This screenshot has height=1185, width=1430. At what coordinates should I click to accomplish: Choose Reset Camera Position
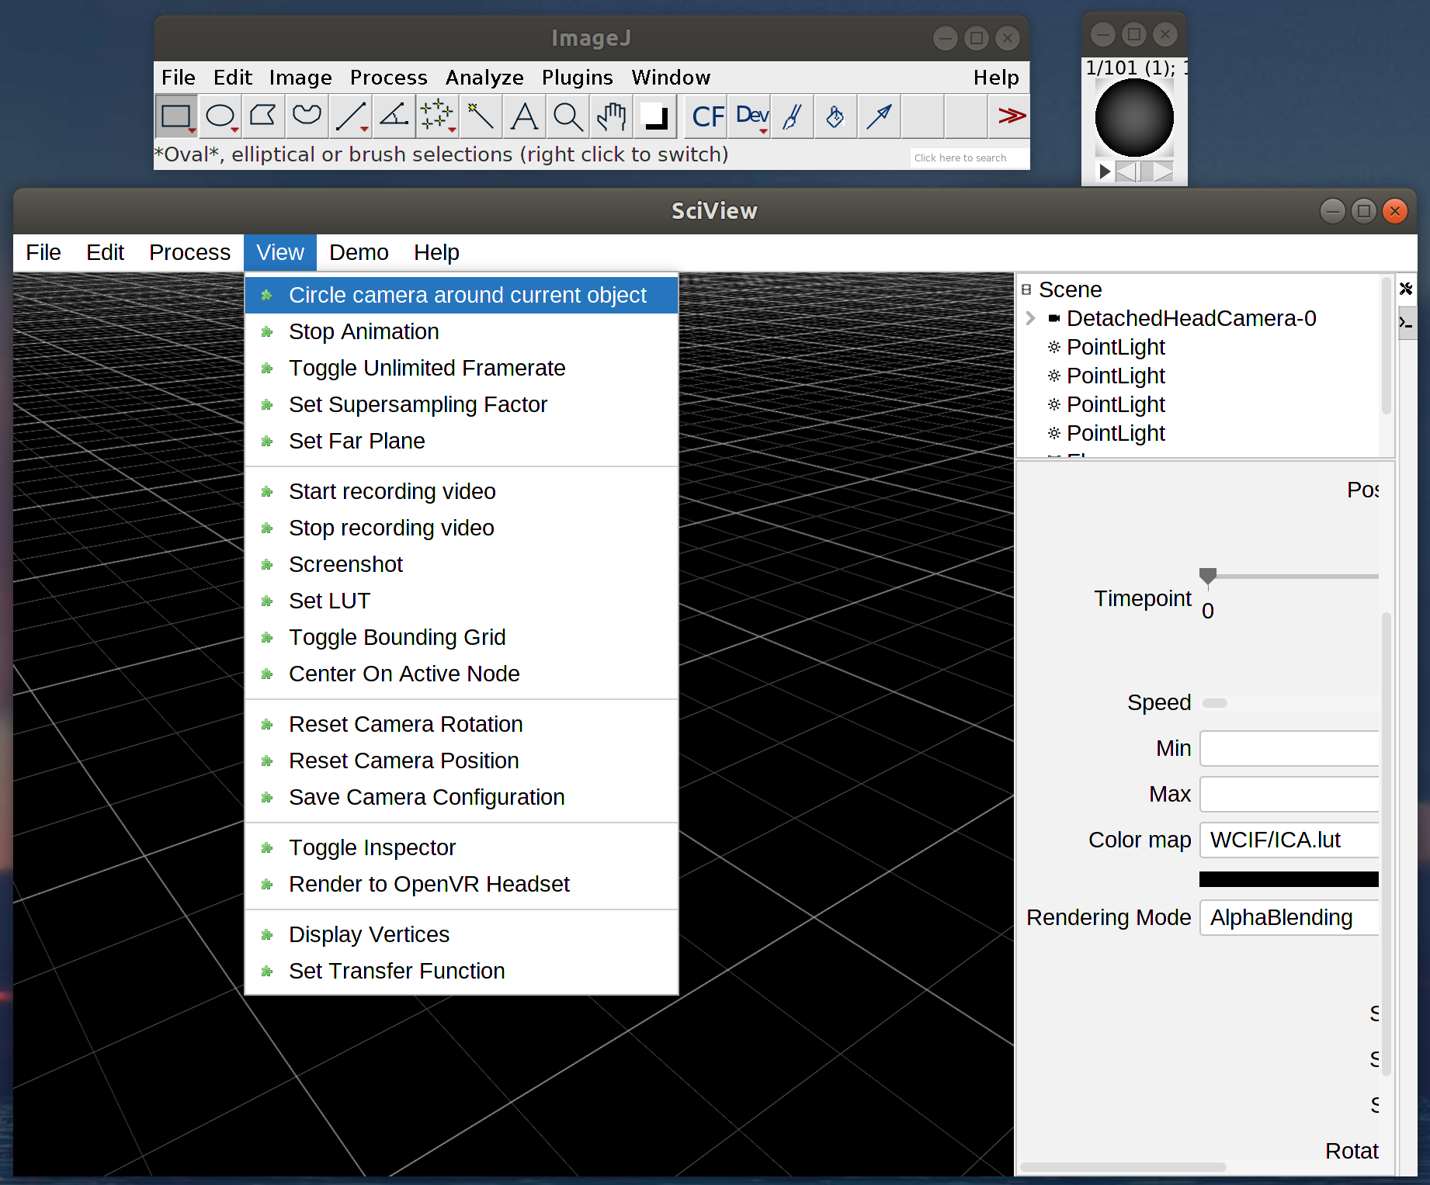click(461, 761)
